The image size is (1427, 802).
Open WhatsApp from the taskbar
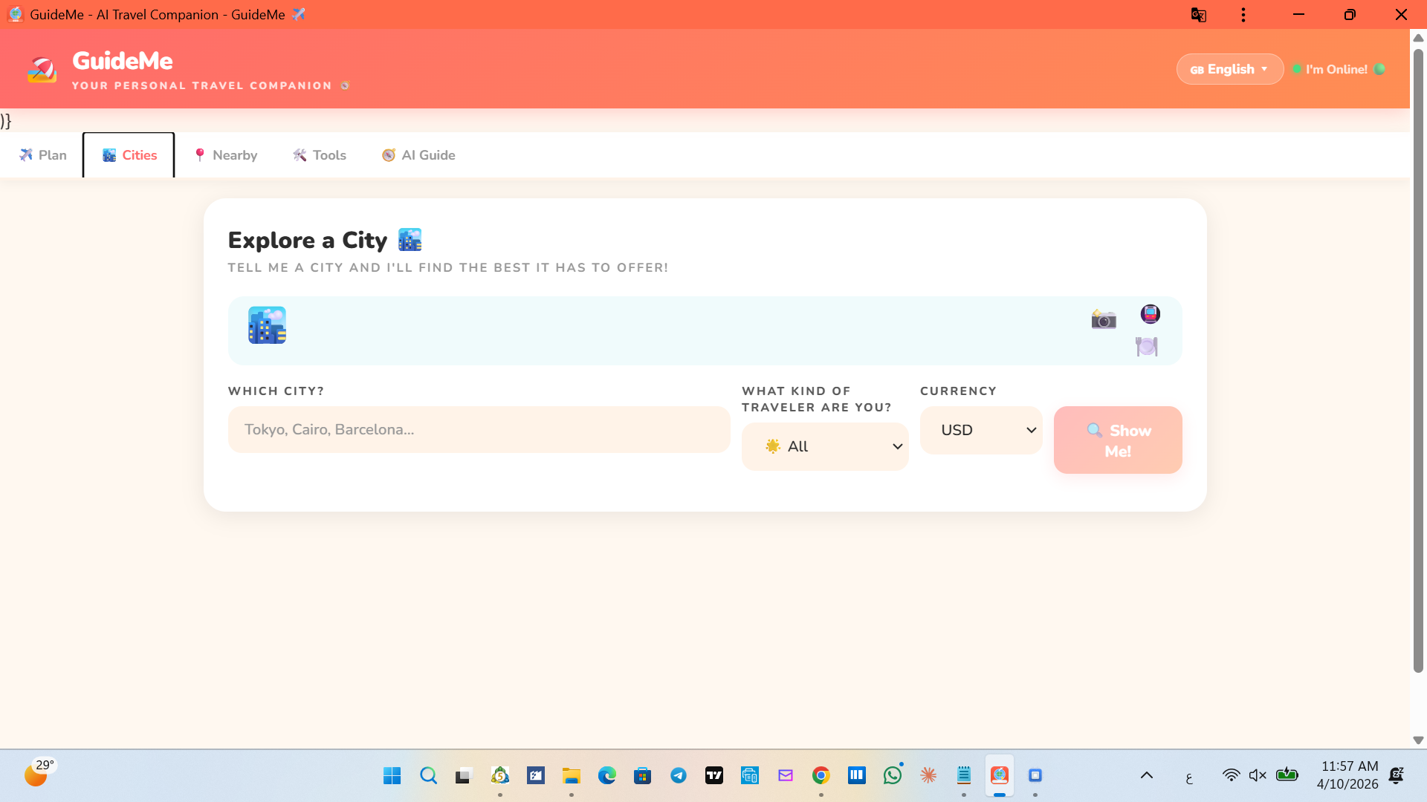(893, 775)
